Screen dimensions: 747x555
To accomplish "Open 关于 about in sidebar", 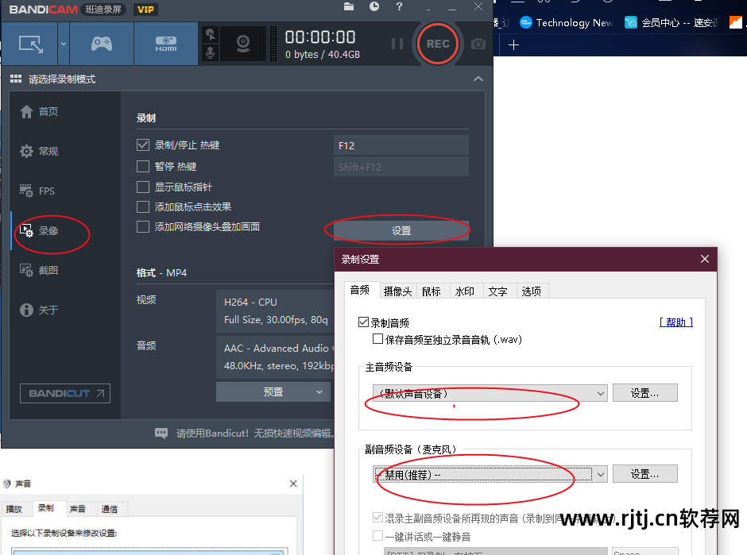I will coord(39,310).
